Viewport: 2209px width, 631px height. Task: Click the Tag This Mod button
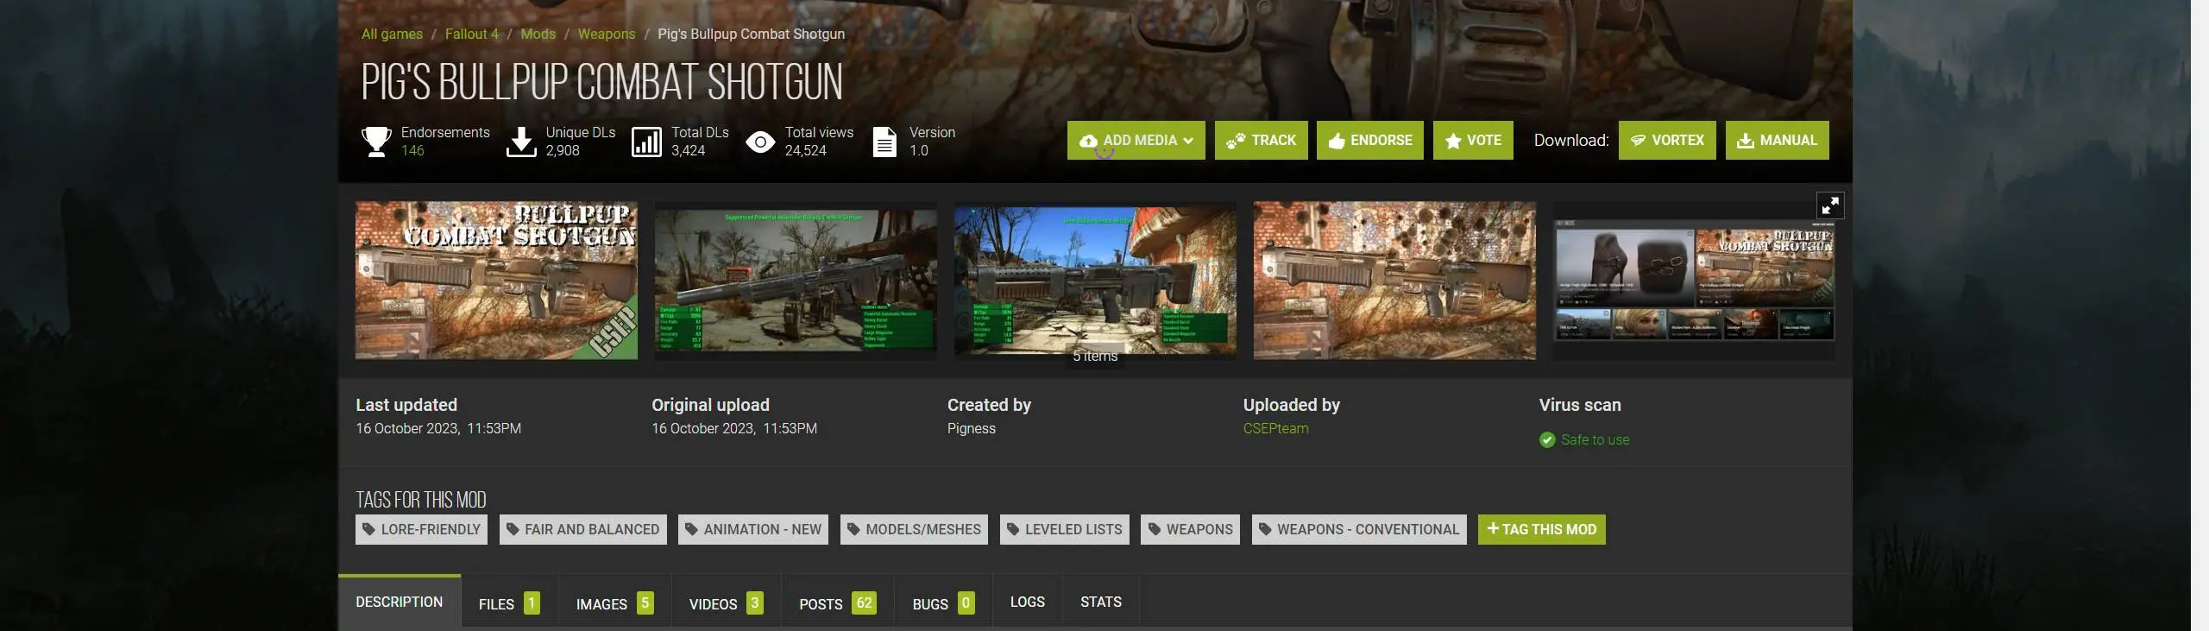(1542, 530)
